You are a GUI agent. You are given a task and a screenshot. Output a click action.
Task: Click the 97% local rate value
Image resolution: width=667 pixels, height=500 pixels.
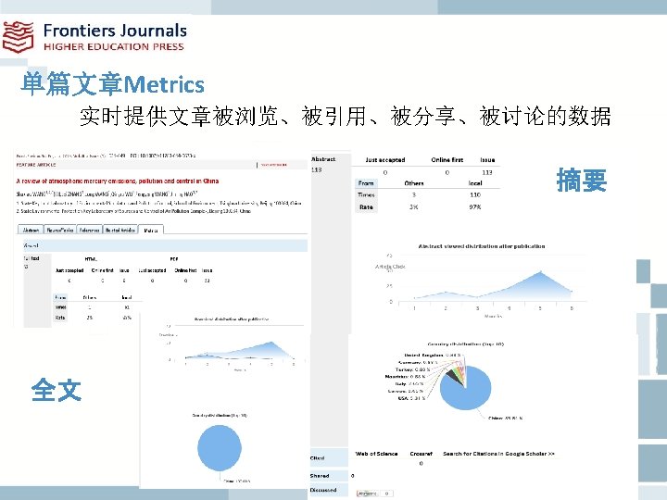click(475, 207)
